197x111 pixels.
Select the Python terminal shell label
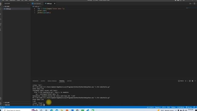(x=181, y=81)
